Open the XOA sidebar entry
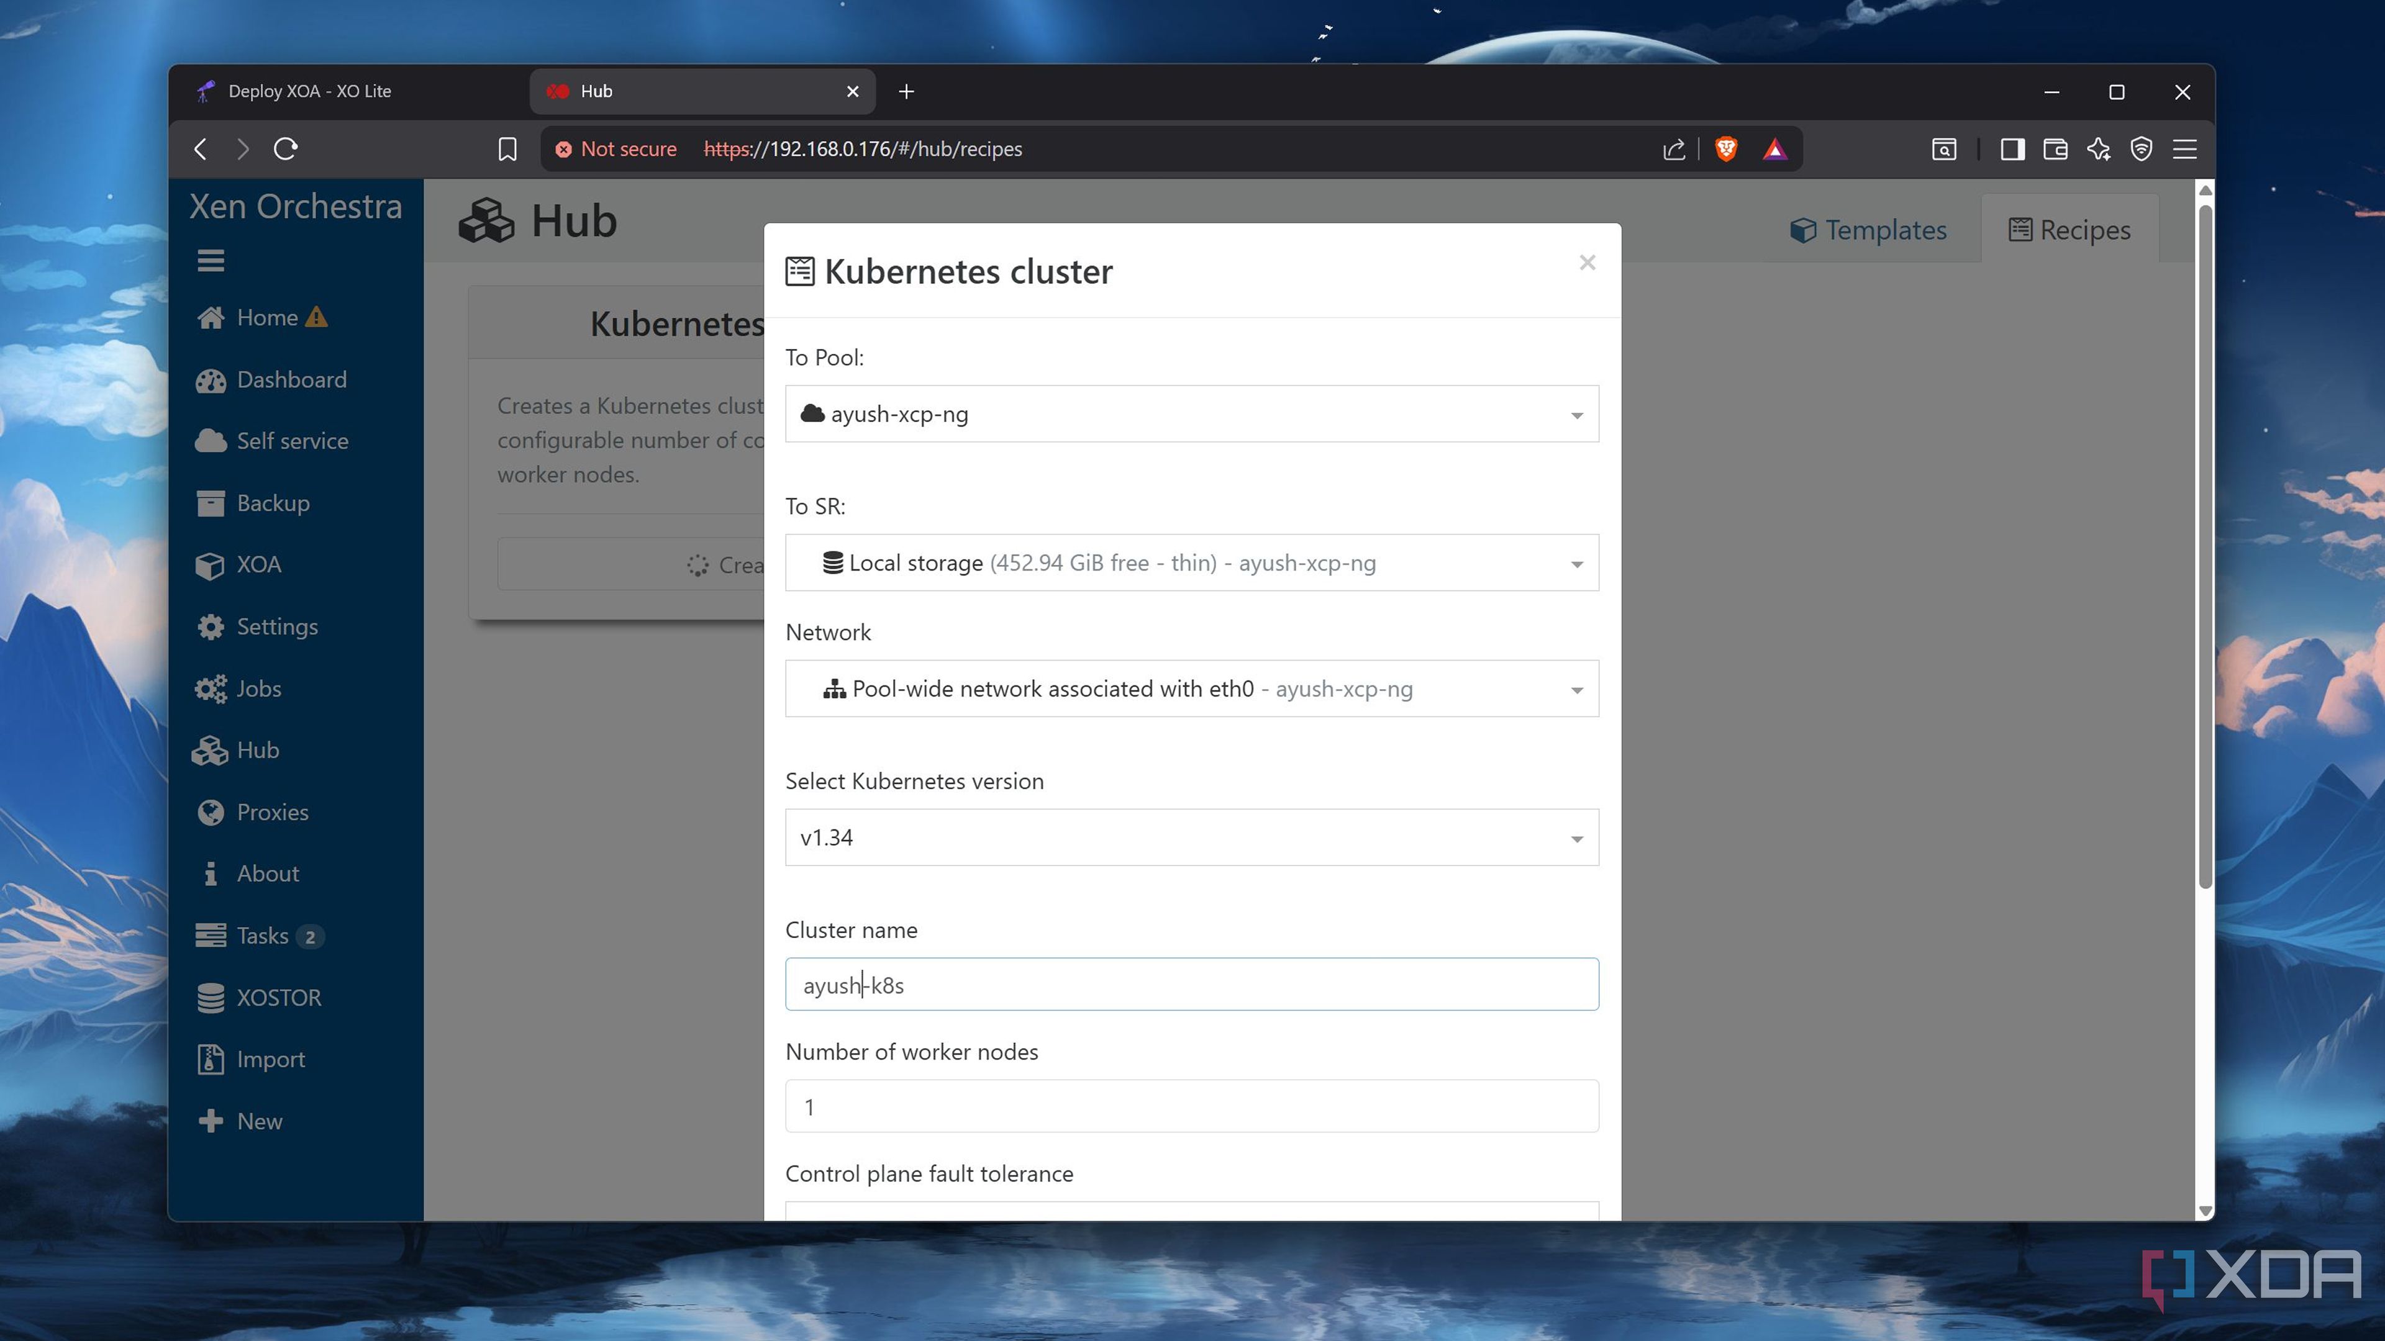Screen dimensions: 2385x1341 (239, 564)
